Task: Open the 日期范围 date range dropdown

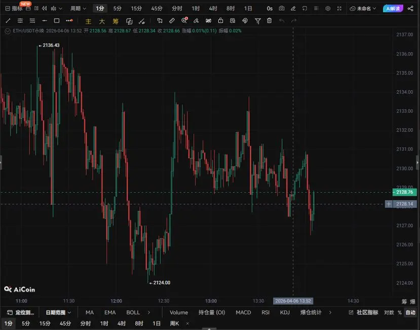Action: coord(58,312)
